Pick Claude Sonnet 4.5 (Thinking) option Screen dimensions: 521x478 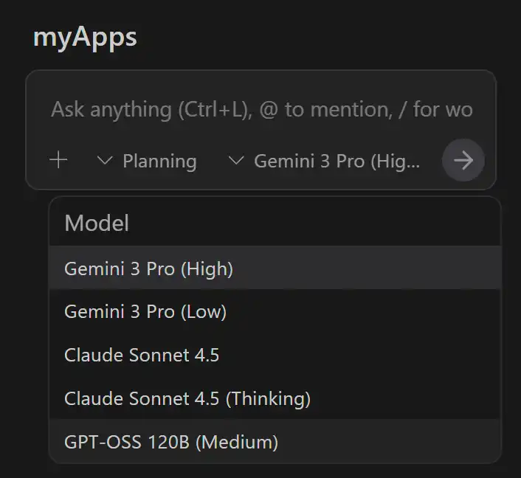187,399
